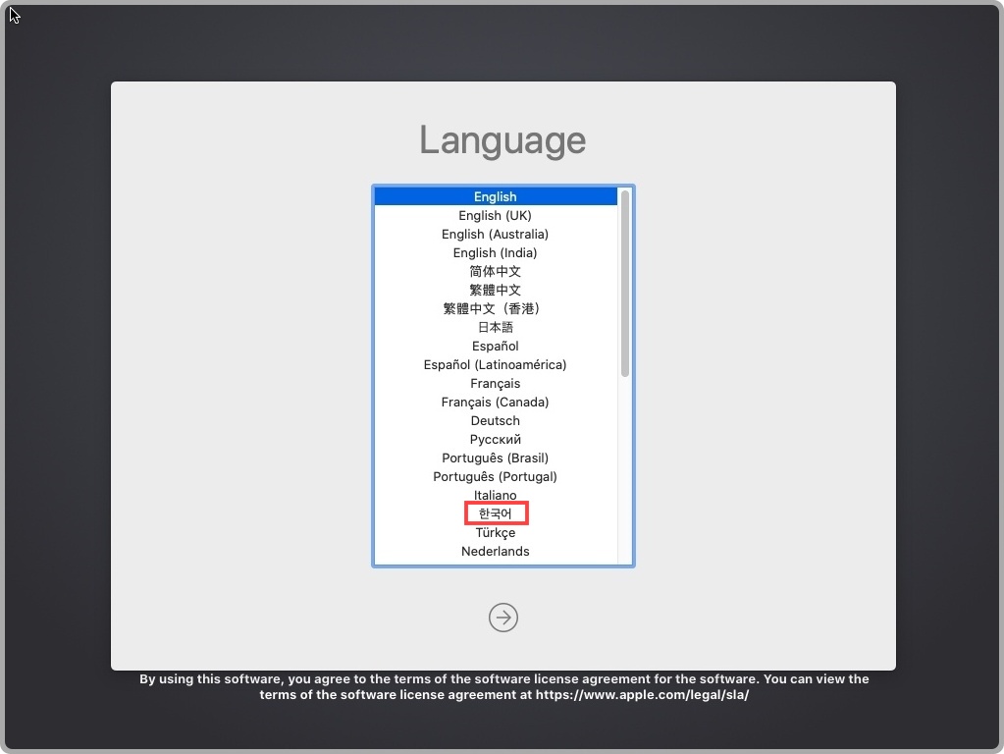The height and width of the screenshot is (754, 1004).
Task: Select 简体中文 language
Action: [496, 271]
